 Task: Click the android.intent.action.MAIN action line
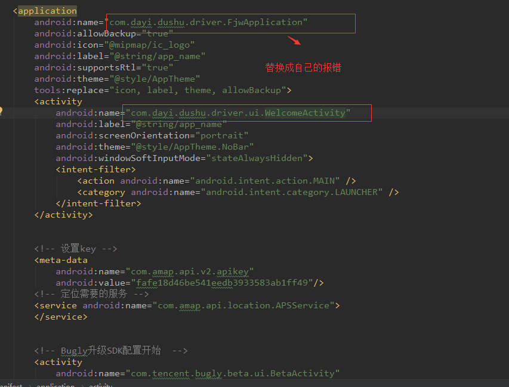(x=217, y=181)
